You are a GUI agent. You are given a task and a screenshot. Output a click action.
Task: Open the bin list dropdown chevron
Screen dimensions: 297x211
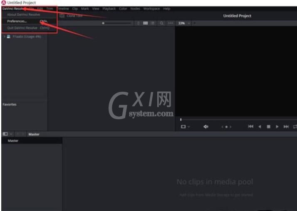pos(11,134)
